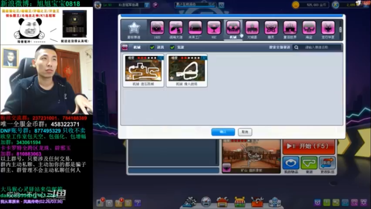The width and height of the screenshot is (371, 209).
Task: Click the blue T badge icon
Action: [x=147, y=5]
